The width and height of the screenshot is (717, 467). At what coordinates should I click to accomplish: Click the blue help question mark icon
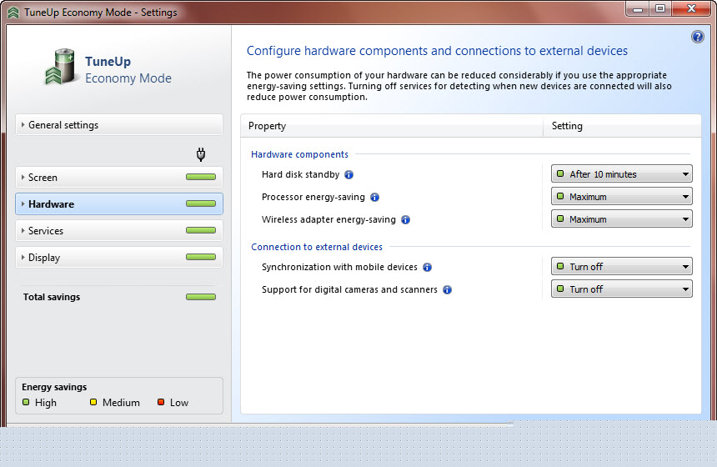[x=697, y=37]
